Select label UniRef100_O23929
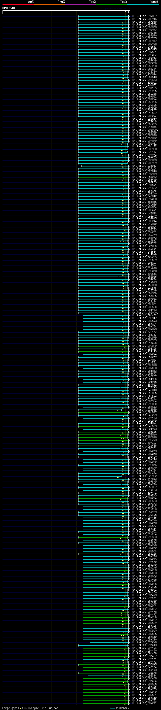This screenshot has height=710, width=161. point(144,410)
